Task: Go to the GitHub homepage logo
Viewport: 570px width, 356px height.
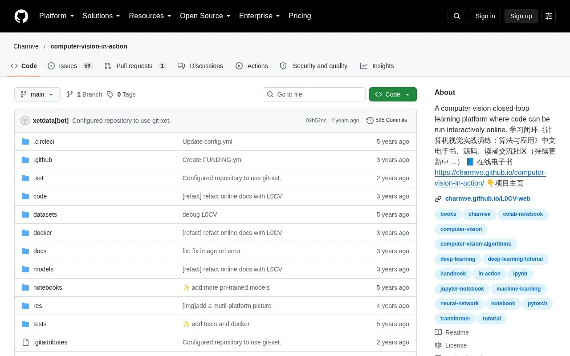Action: (x=21, y=16)
